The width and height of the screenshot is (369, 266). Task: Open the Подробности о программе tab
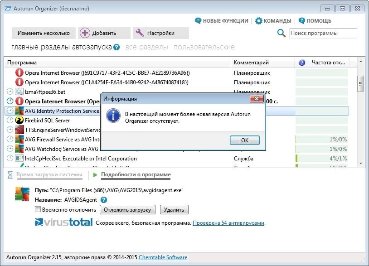click(x=136, y=175)
